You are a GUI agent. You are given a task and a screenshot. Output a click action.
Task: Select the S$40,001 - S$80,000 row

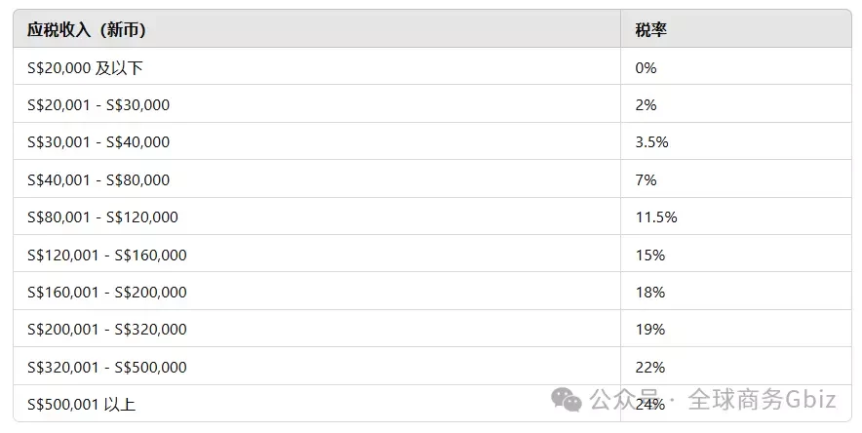433,178
